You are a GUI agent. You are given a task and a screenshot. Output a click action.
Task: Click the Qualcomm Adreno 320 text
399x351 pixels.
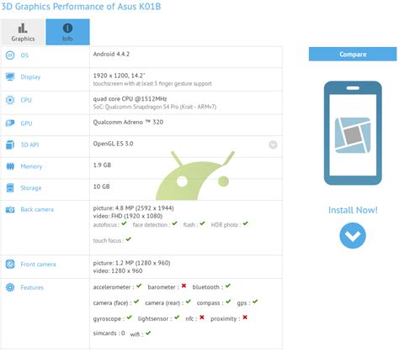pyautogui.click(x=128, y=122)
